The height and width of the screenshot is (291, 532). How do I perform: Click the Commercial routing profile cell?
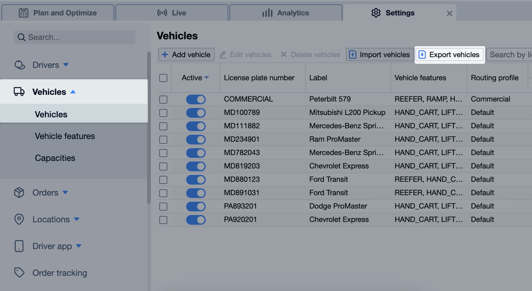tap(490, 99)
